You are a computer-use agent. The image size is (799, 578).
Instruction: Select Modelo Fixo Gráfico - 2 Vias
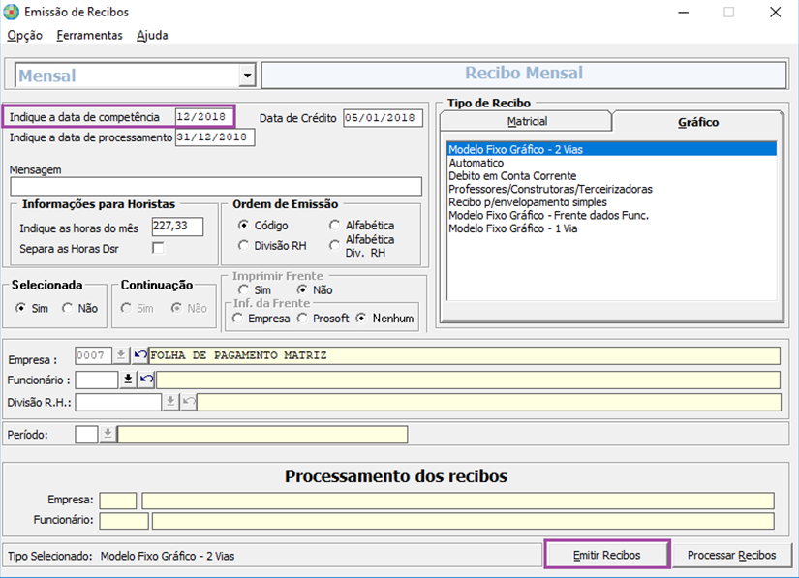612,149
